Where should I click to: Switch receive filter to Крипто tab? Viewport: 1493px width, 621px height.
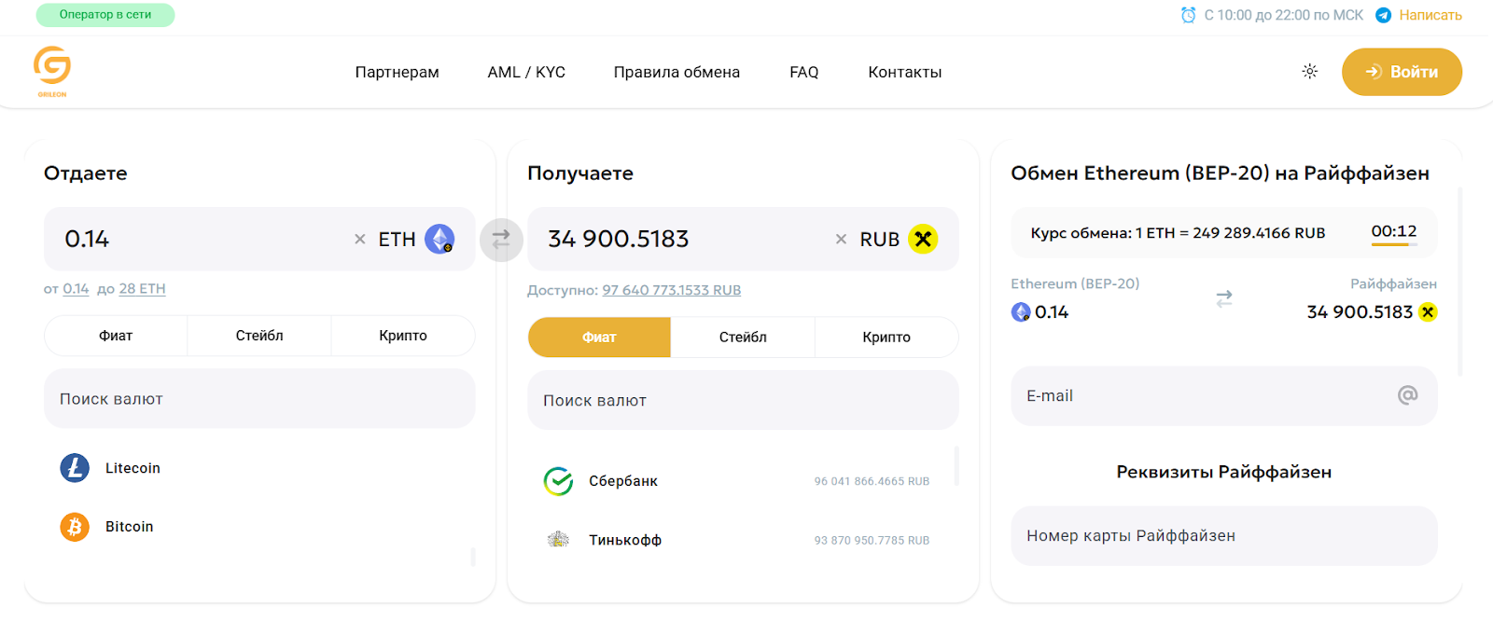click(x=886, y=338)
